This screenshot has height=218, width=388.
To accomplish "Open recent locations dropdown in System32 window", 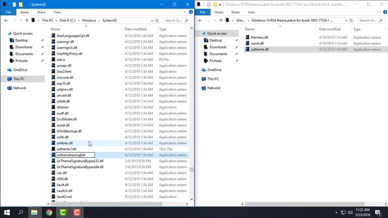I will (21, 21).
